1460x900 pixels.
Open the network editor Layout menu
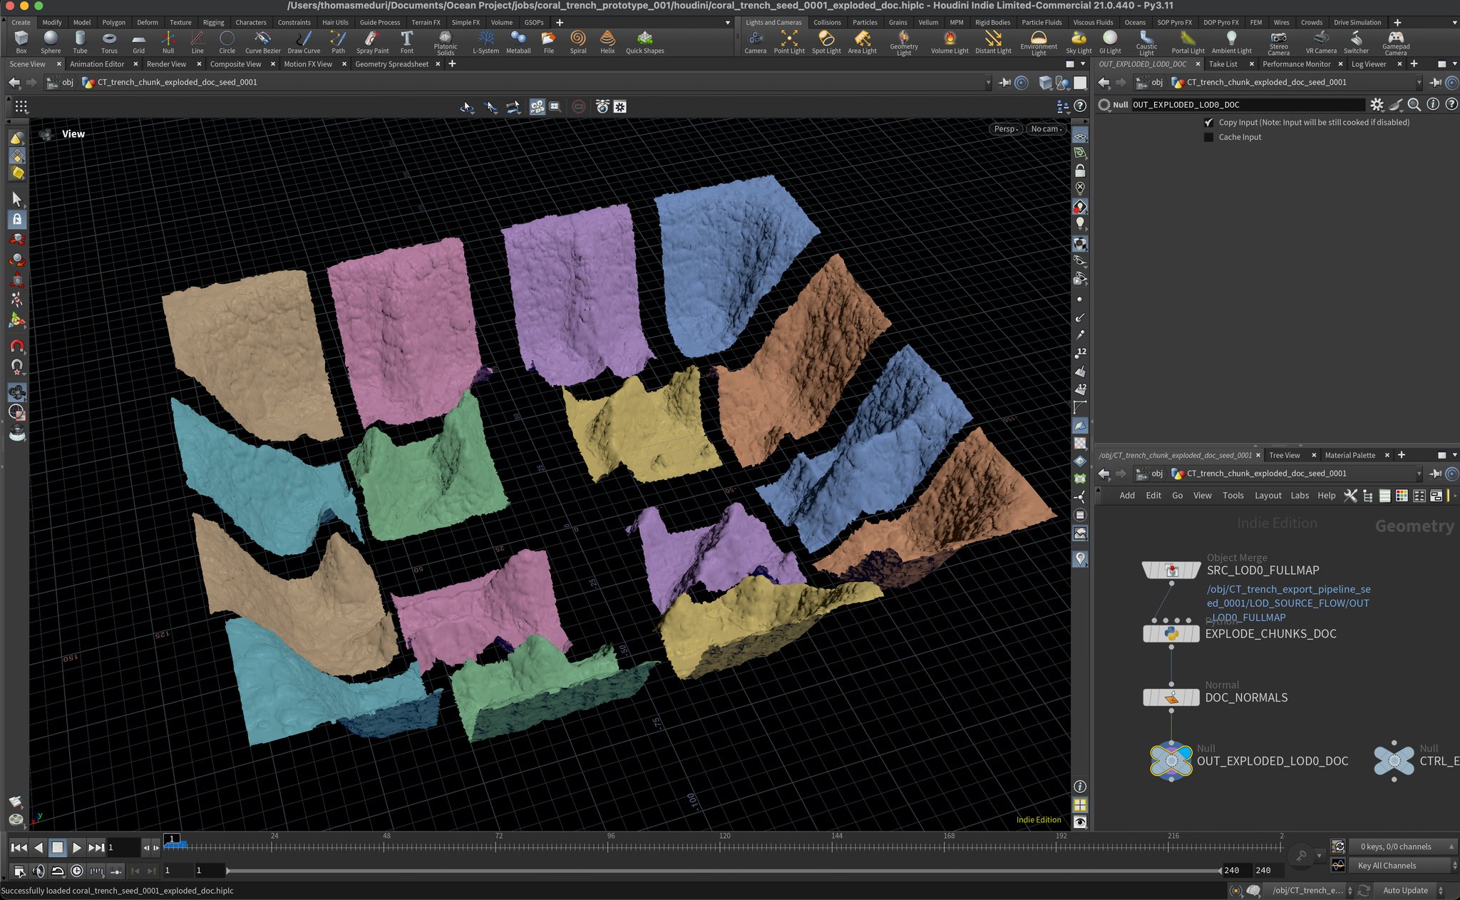pos(1268,496)
